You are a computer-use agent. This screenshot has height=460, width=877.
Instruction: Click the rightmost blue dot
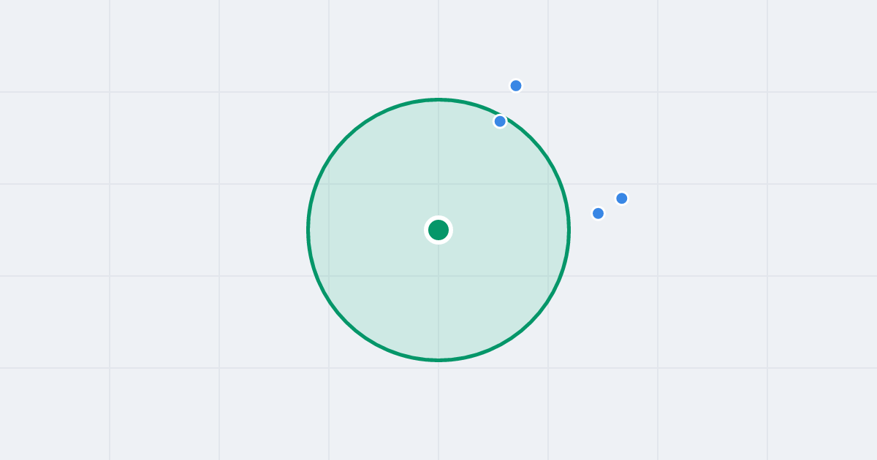click(622, 199)
